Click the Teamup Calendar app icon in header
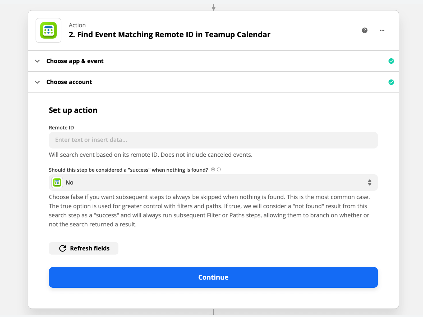This screenshot has height=317, width=423. click(48, 30)
